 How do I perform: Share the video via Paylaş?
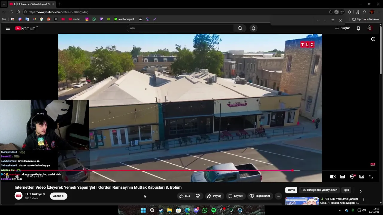(x=214, y=196)
